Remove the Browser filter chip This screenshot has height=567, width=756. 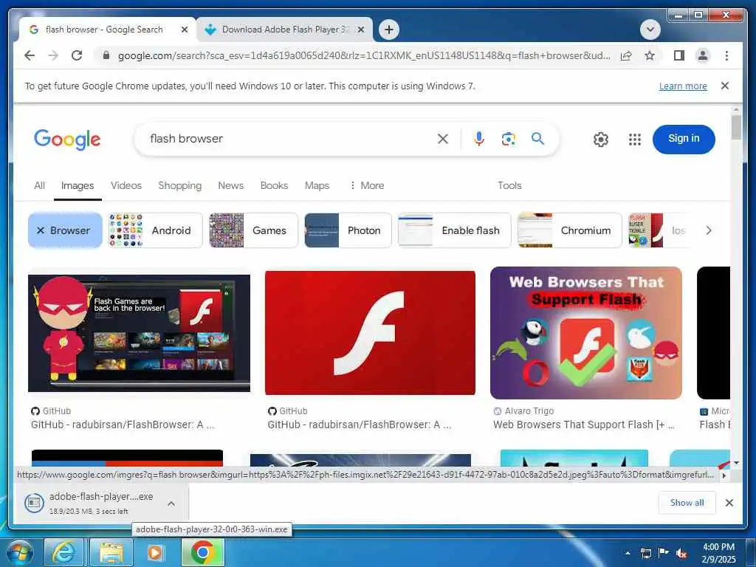tap(65, 230)
